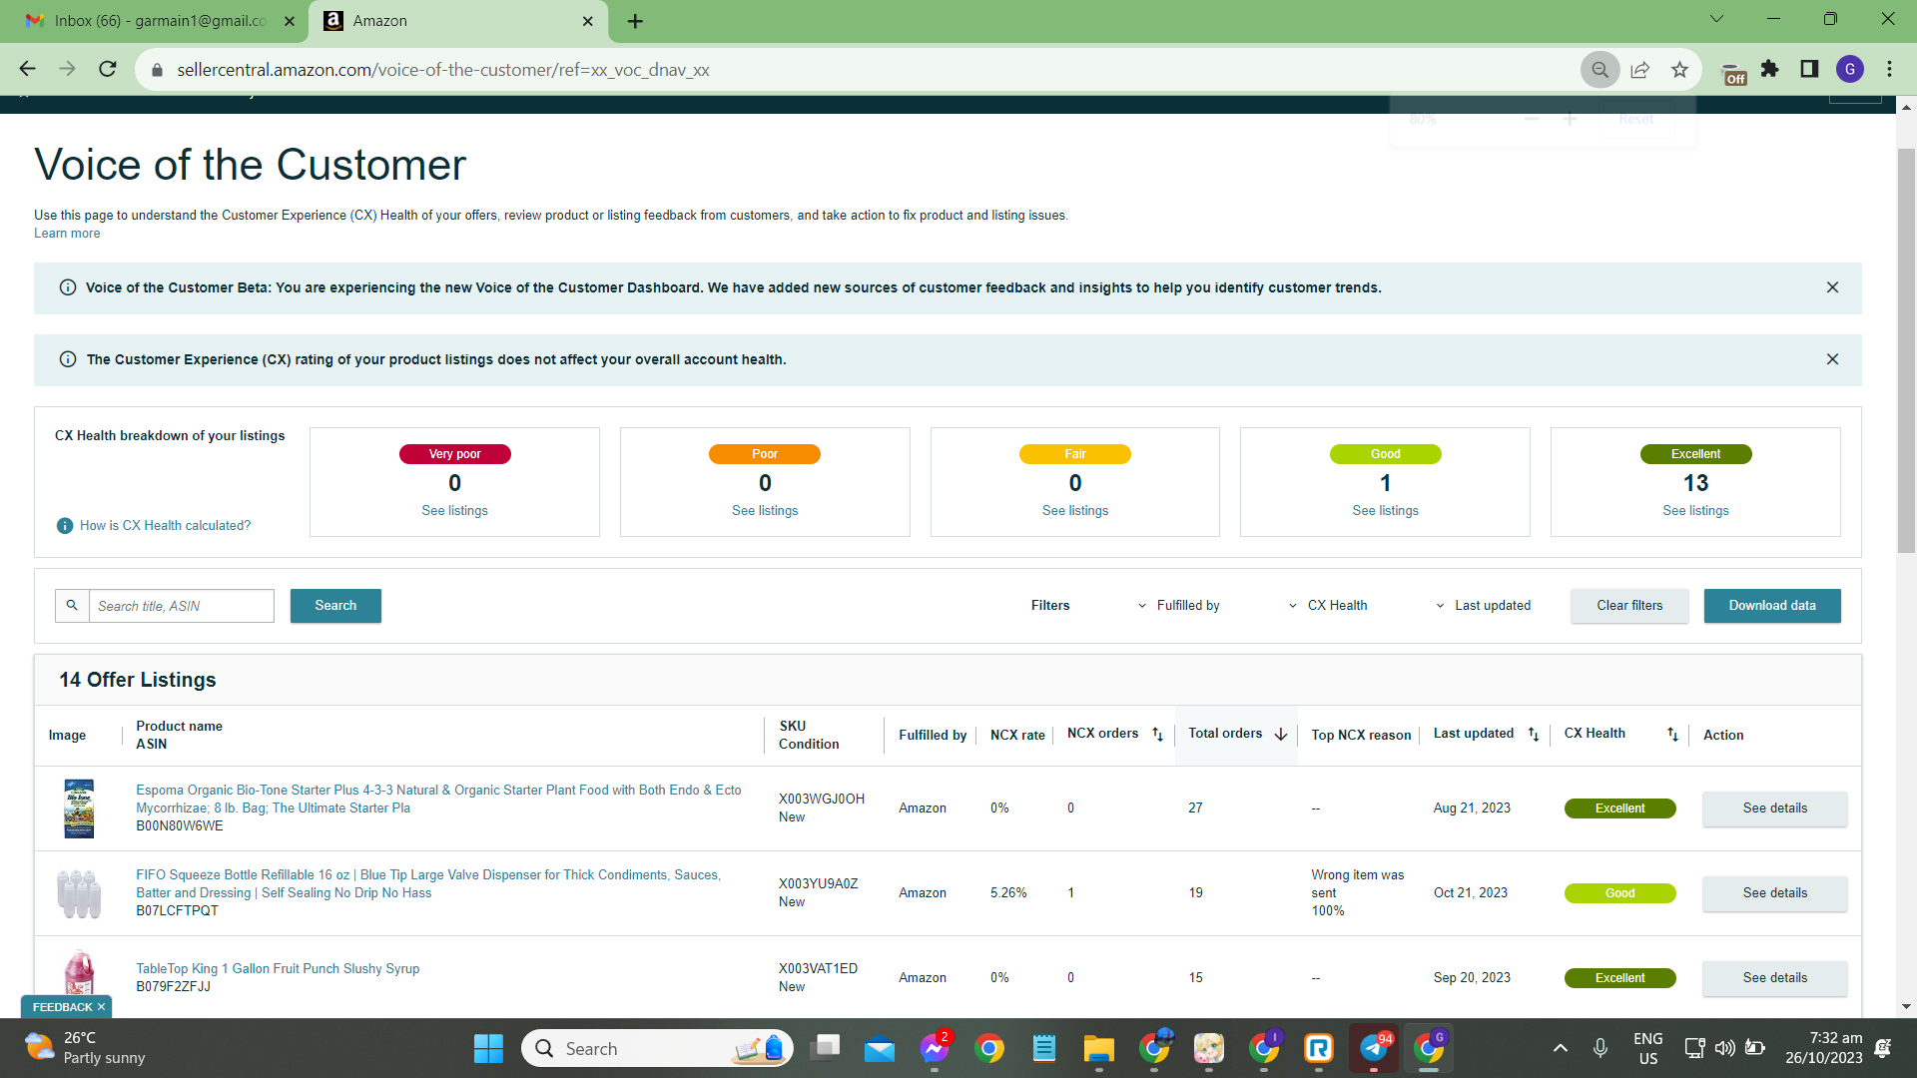Sort by NCX orders column arrows
The height and width of the screenshot is (1078, 1917).
(x=1158, y=735)
